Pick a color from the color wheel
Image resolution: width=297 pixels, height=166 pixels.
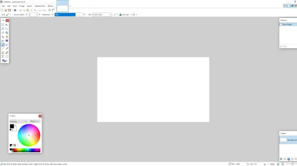click(29, 135)
